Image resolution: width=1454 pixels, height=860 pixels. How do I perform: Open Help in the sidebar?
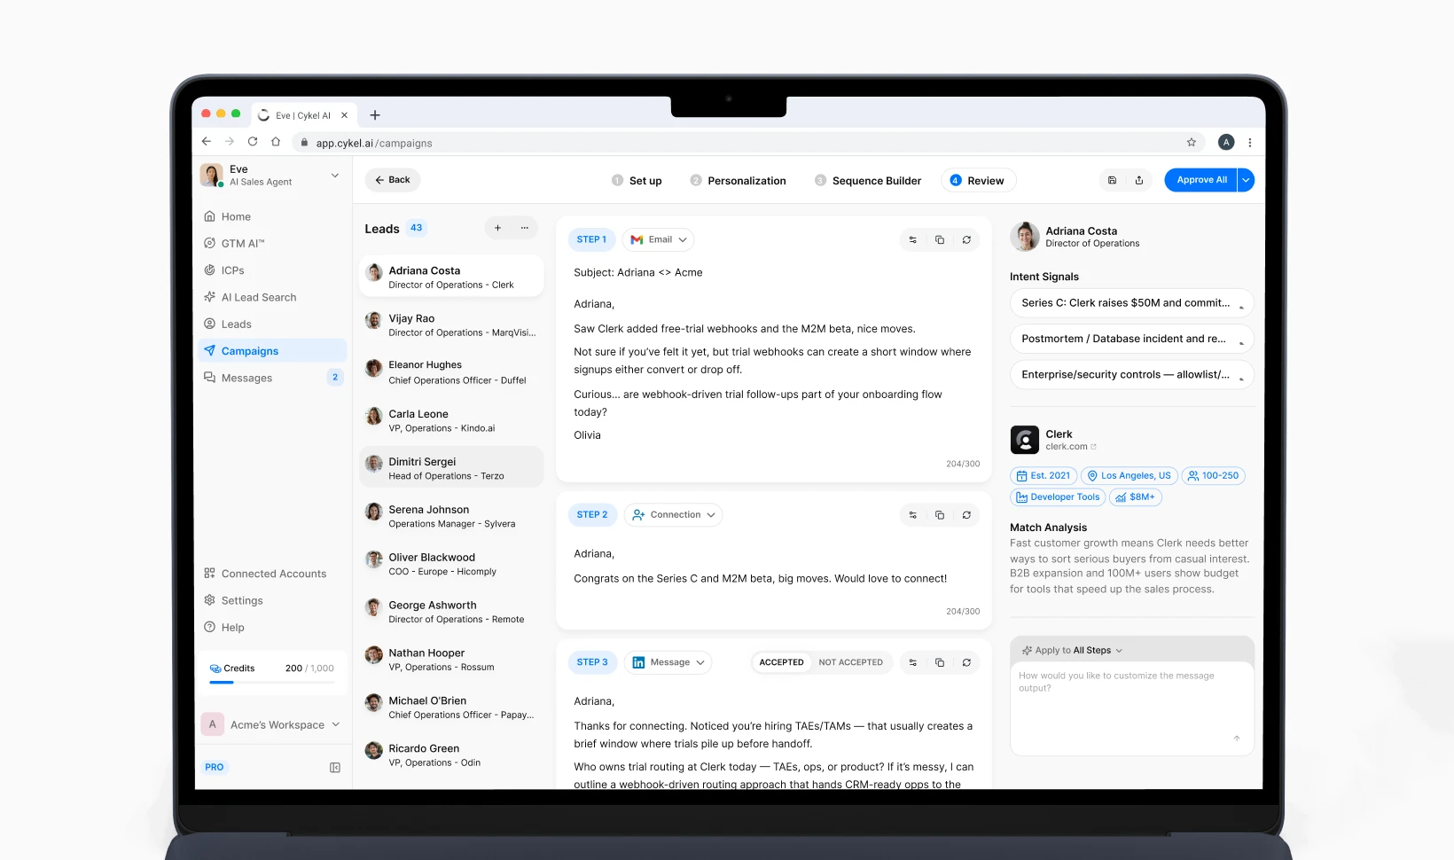click(272, 627)
